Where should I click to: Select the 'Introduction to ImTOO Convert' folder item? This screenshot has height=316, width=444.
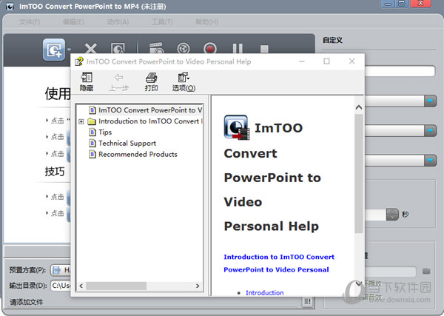pyautogui.click(x=151, y=121)
